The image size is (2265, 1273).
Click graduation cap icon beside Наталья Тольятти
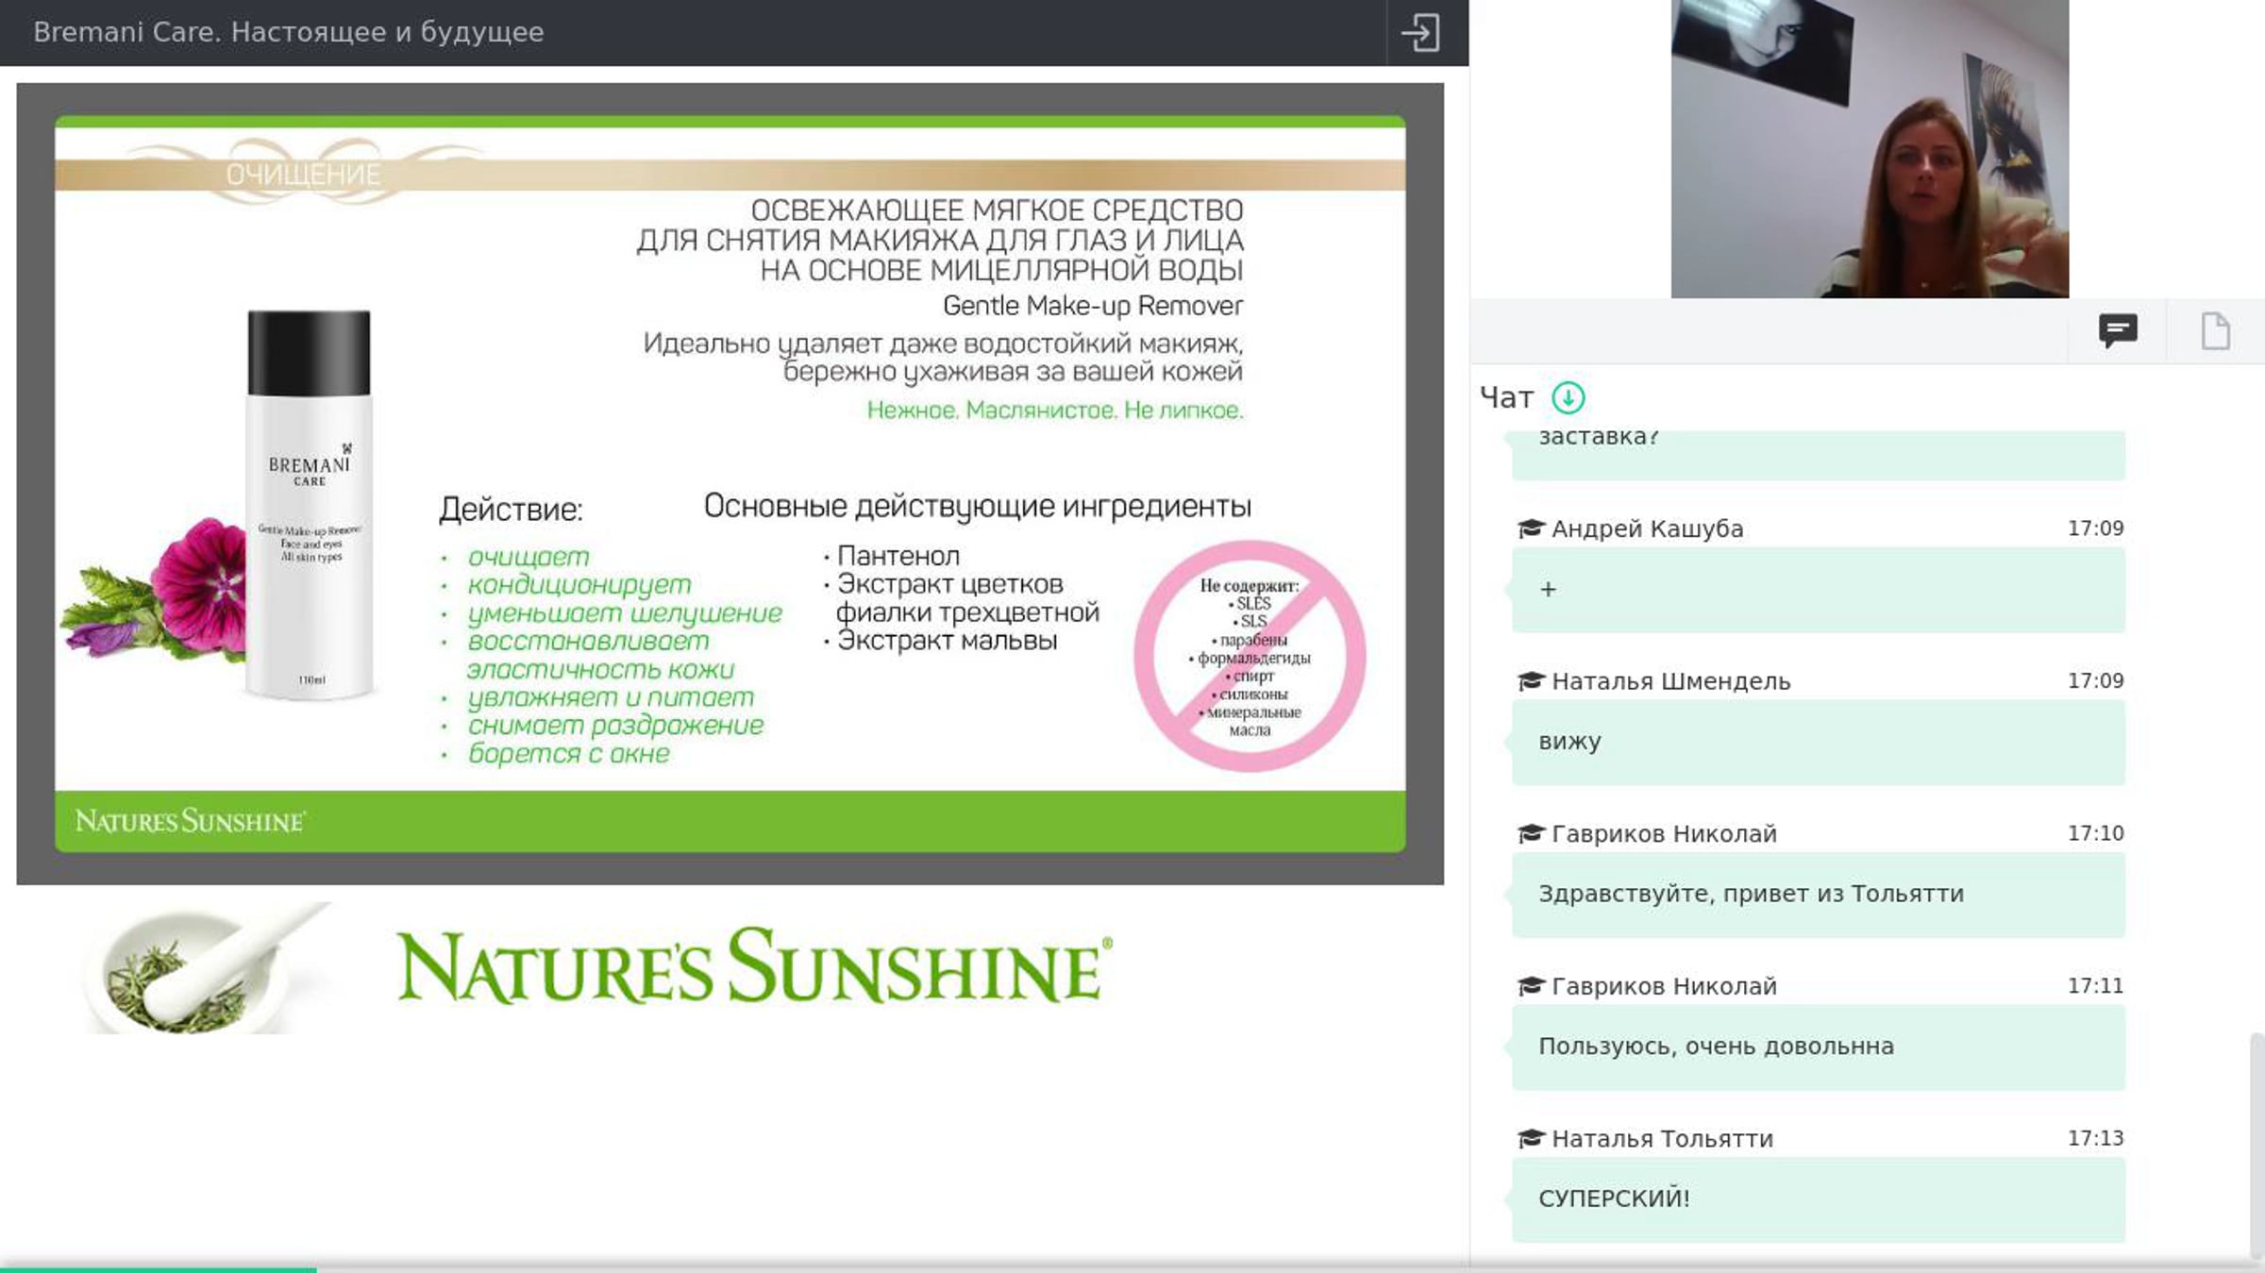point(1530,1139)
